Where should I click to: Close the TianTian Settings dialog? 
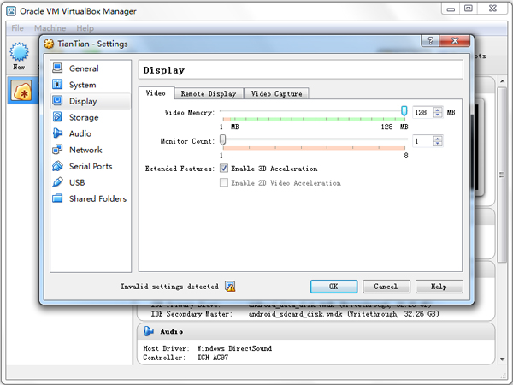click(x=455, y=41)
